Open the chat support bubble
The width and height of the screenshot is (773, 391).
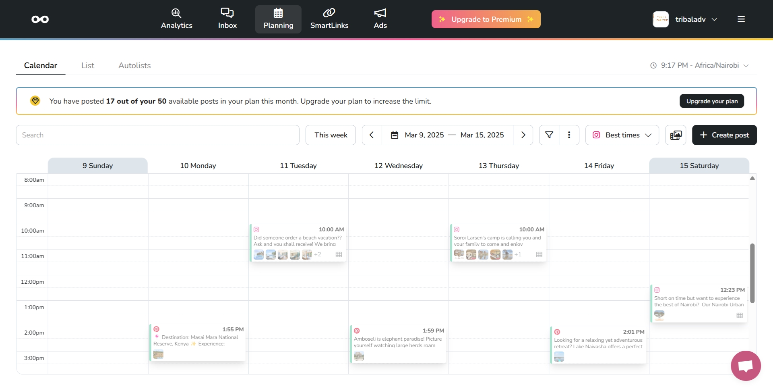[x=746, y=366]
